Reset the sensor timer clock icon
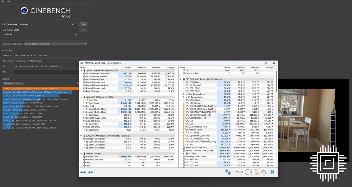Screen dimensions: 352x187 [x=248, y=172]
